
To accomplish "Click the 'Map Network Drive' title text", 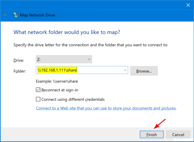I will (37, 15).
